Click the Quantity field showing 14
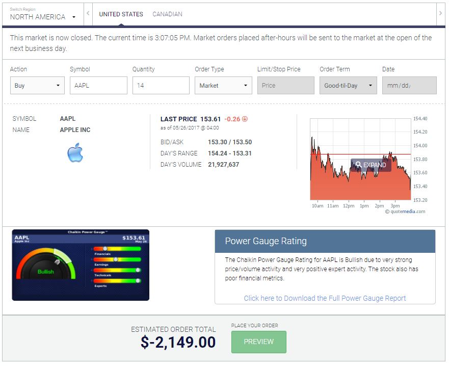Image resolution: width=449 pixels, height=366 pixels. pyautogui.click(x=161, y=85)
